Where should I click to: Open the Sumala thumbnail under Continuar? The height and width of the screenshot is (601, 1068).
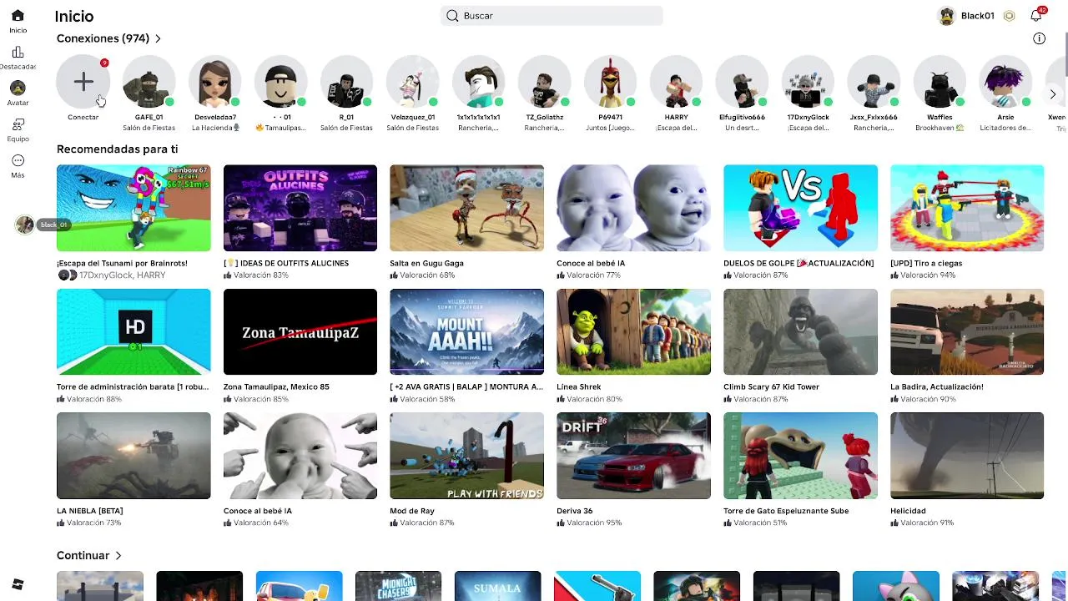tap(497, 586)
